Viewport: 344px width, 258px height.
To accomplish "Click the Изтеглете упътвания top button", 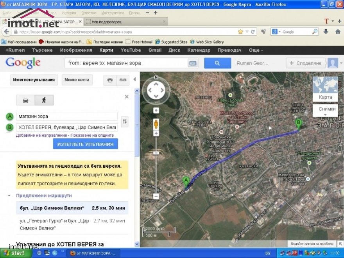I will (x=34, y=80).
